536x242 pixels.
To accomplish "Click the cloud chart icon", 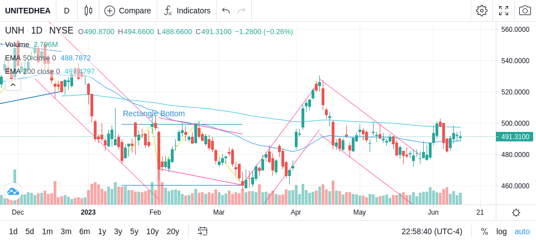I will pos(13,192).
